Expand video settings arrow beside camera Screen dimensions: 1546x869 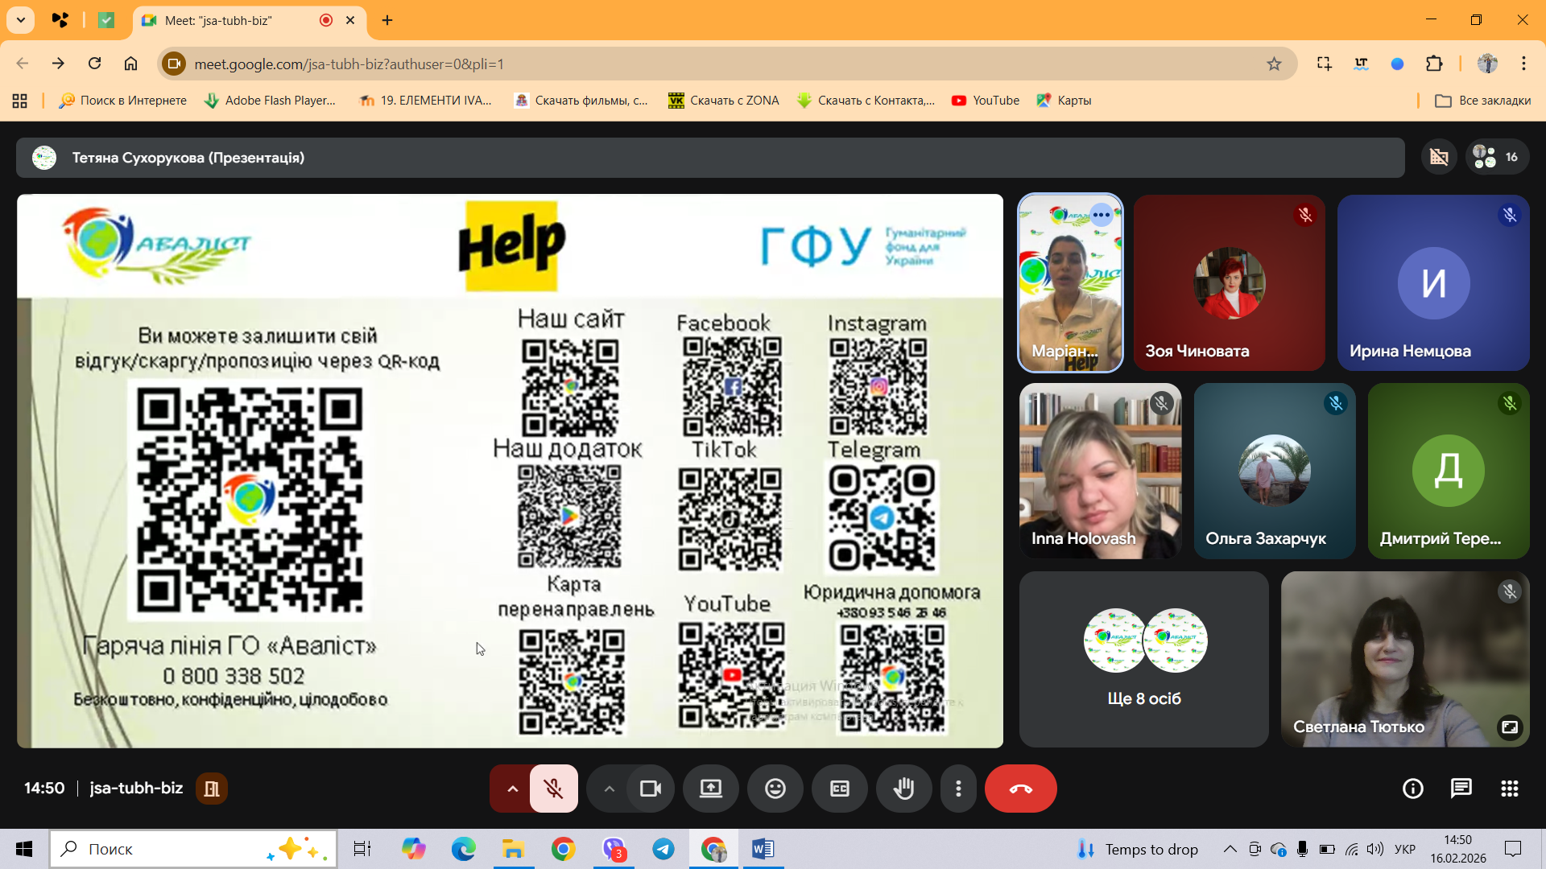609,789
